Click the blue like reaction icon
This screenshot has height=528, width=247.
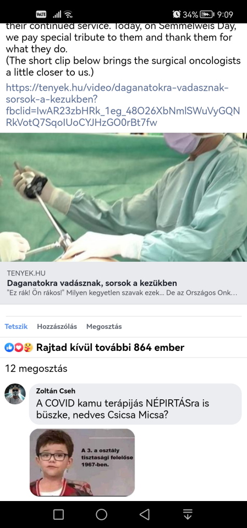point(9,348)
